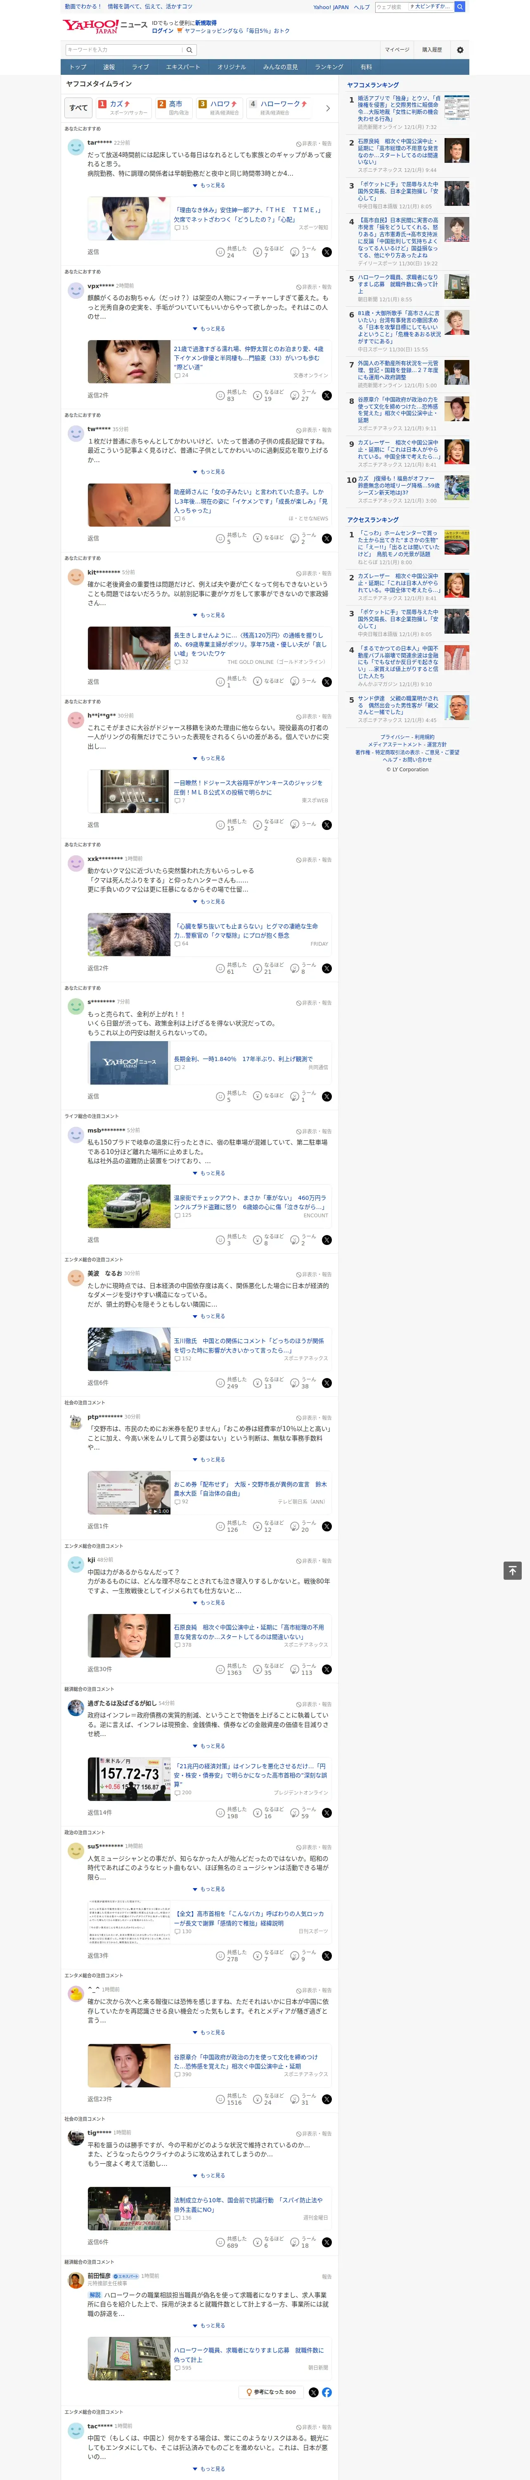
Task: Open the bear article thumbnail in xxk comment
Action: tap(129, 935)
